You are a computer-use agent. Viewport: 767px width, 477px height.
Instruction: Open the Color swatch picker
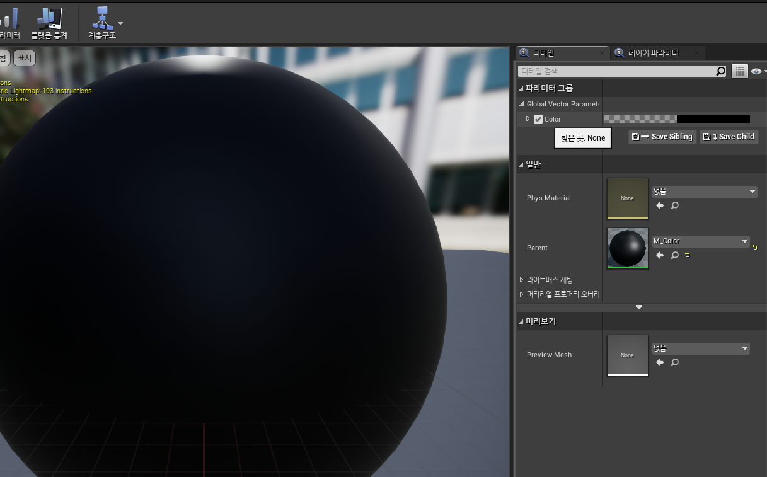click(677, 118)
